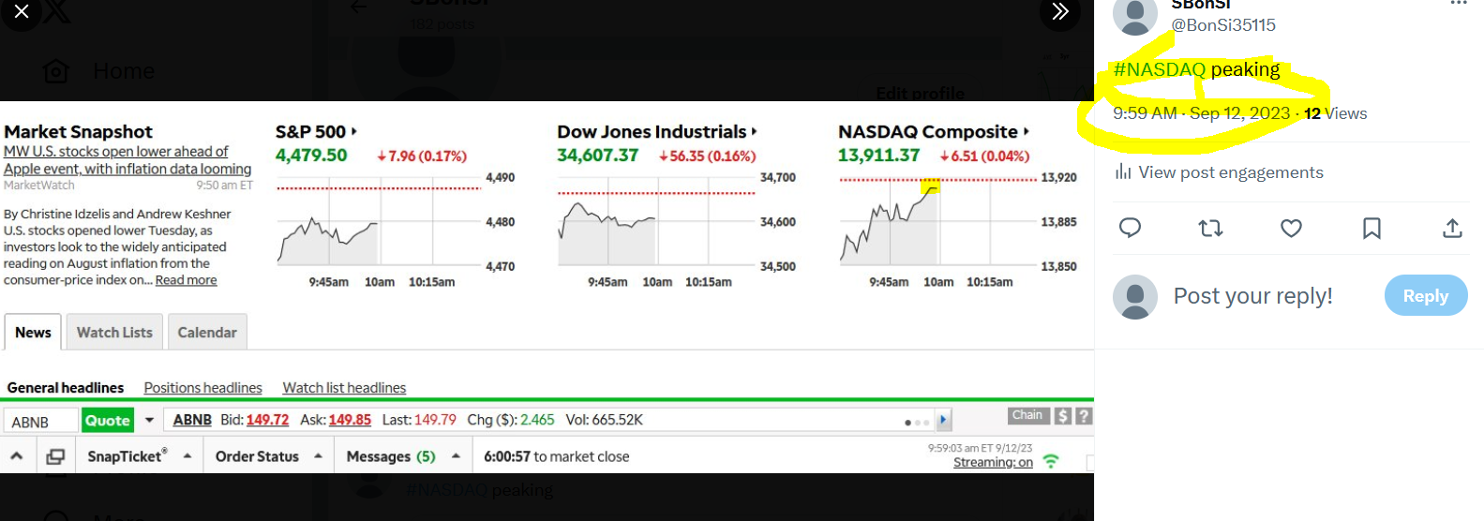Open the Quote button dropdown arrow
The height and width of the screenshot is (521, 1484).
coord(149,421)
